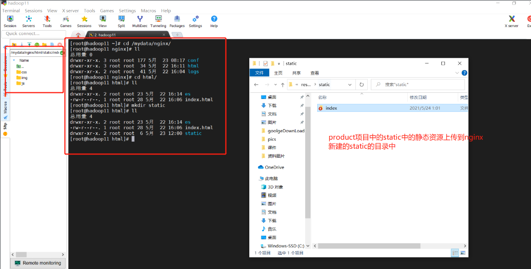
Task: Select the css folder in SFTP panel
Action: click(x=22, y=72)
